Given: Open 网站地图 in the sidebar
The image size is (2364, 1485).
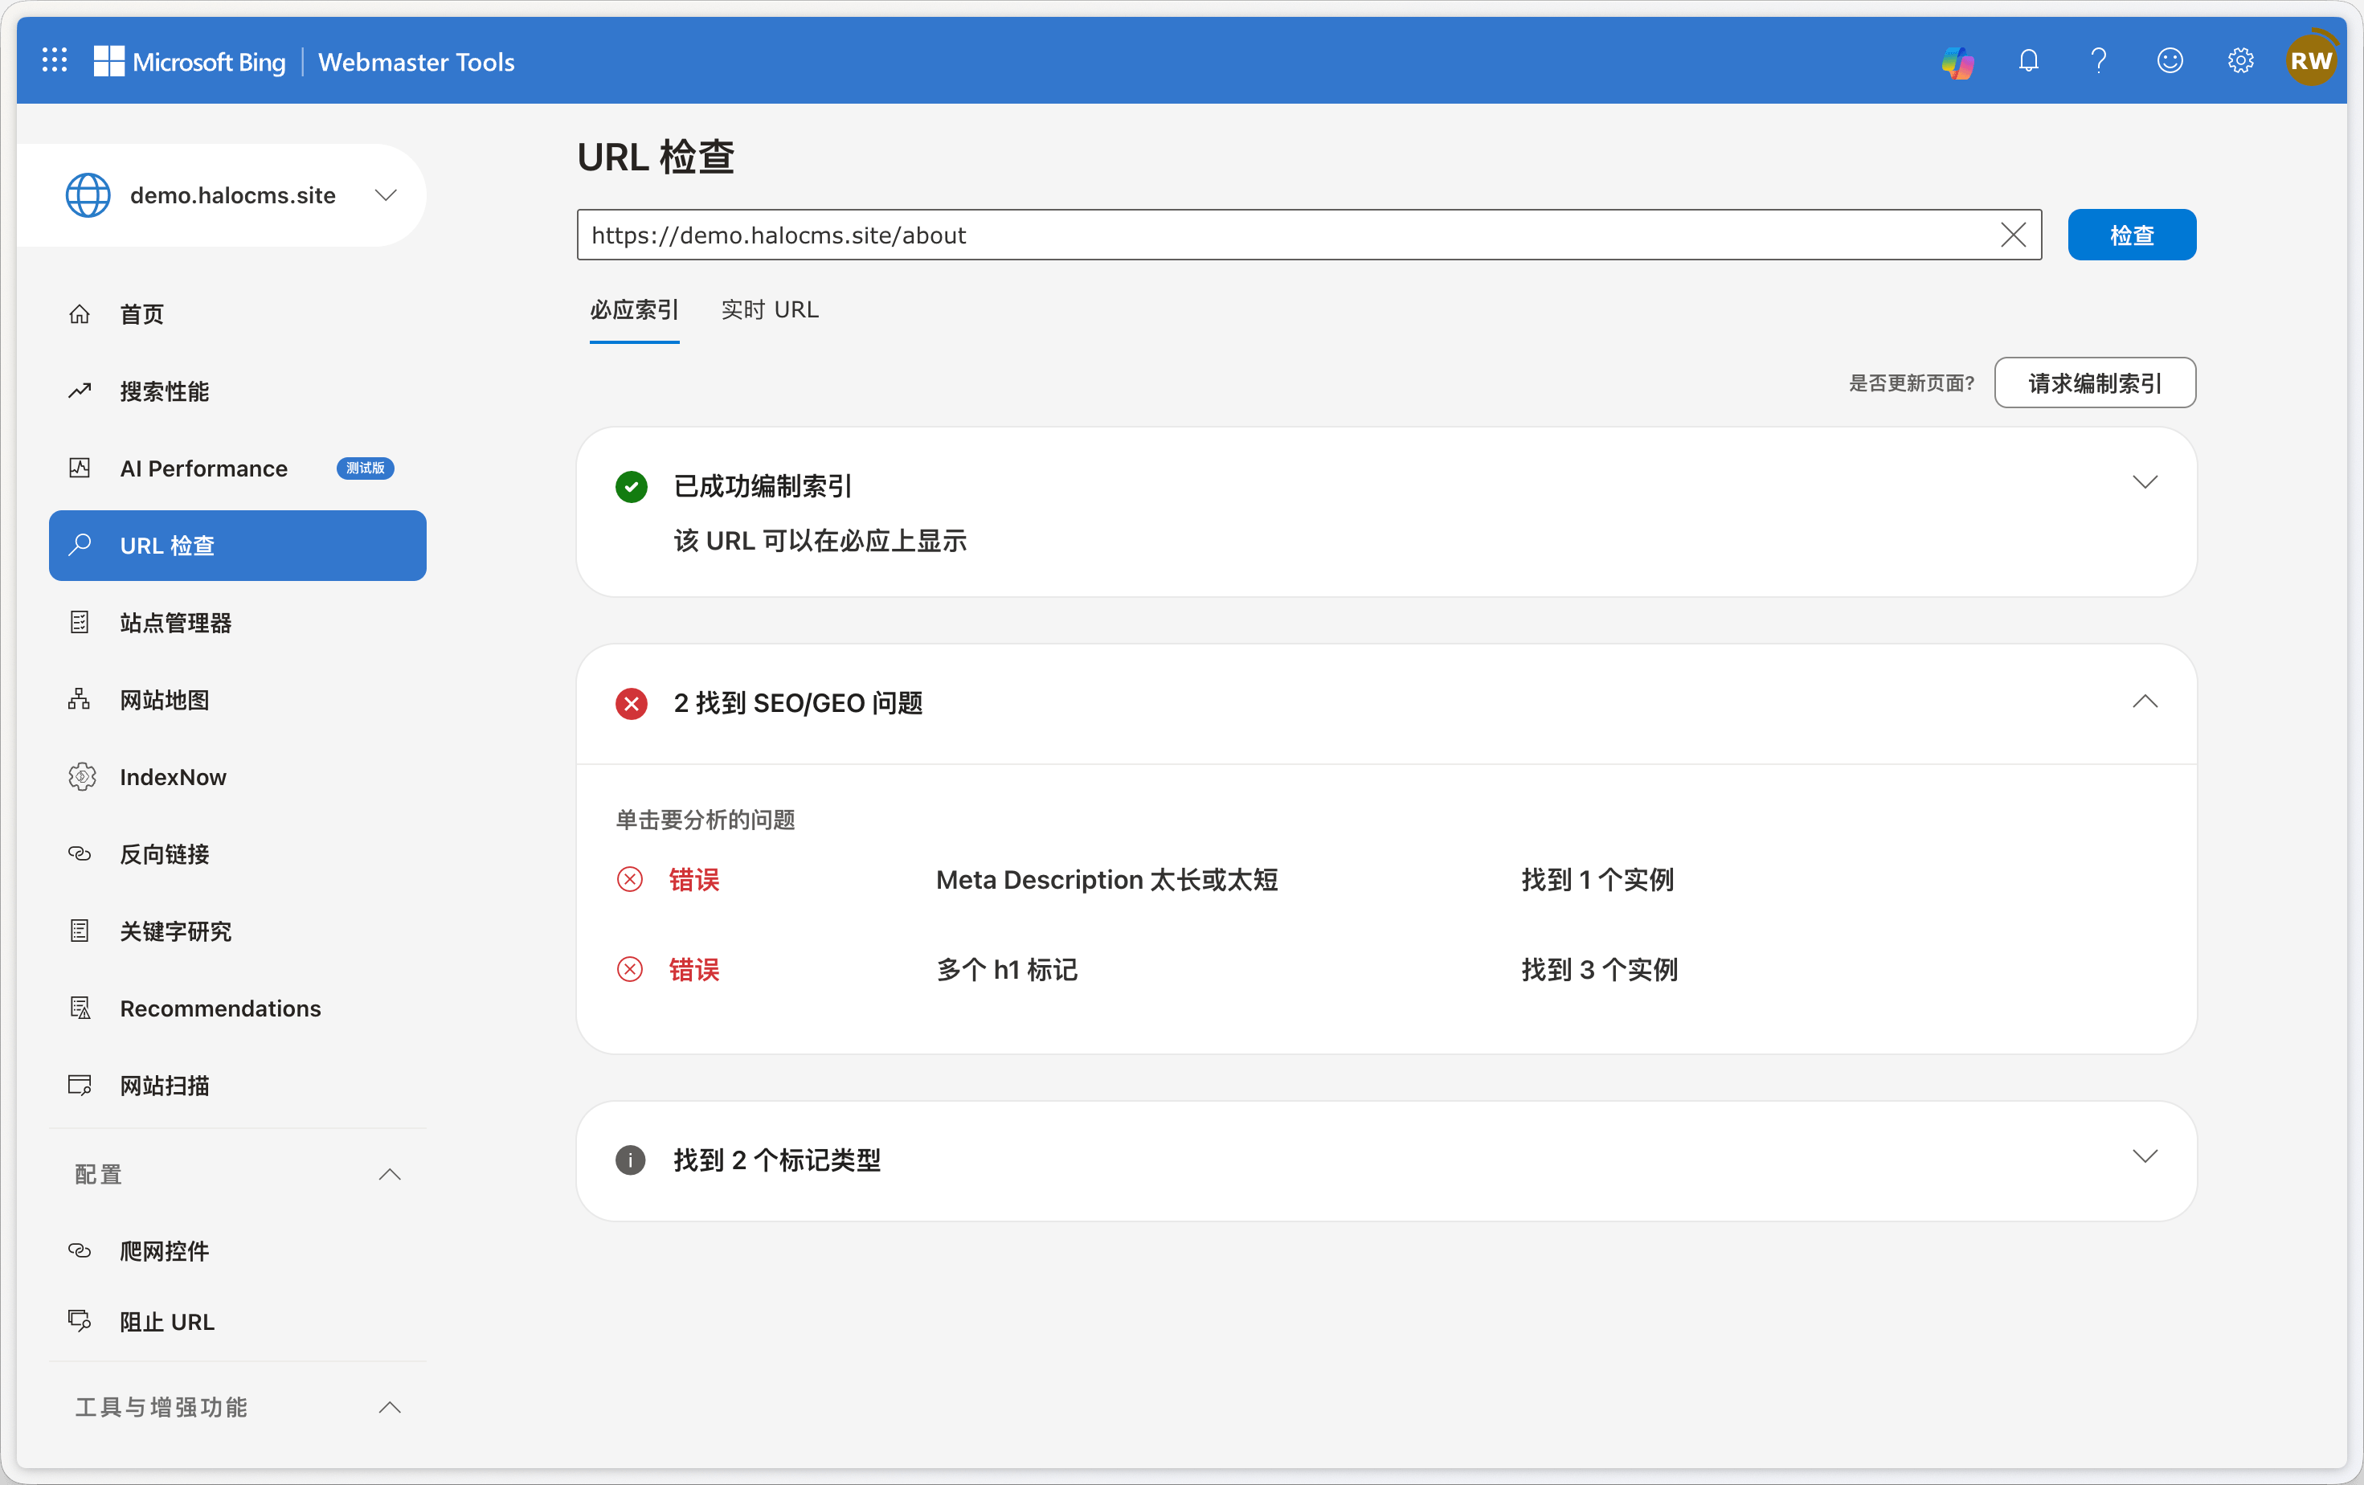Looking at the screenshot, I should click(238, 700).
